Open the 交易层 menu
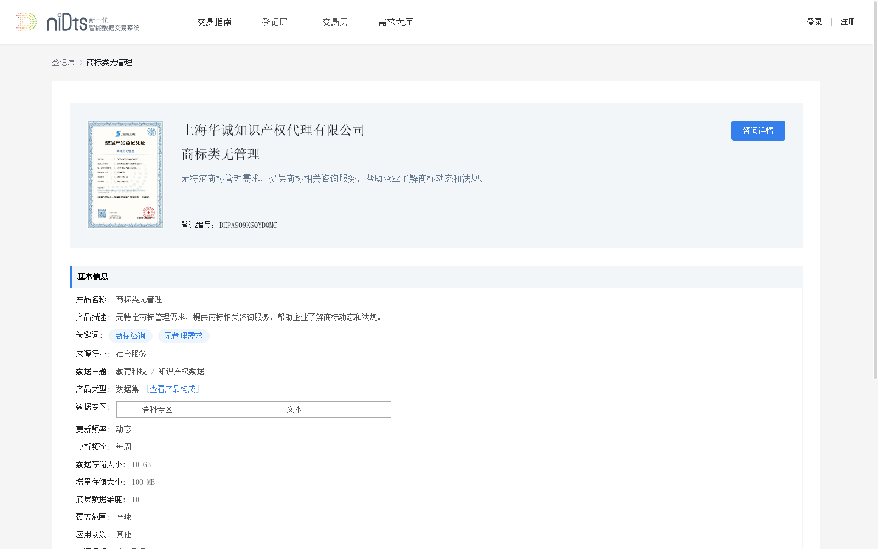Image resolution: width=878 pixels, height=549 pixels. click(x=335, y=22)
